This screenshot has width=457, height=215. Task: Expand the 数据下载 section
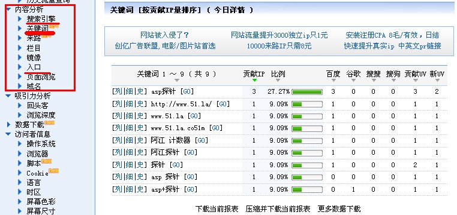click(8, 125)
